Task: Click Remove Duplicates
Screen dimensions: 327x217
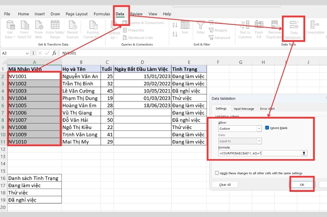Action: coord(274,30)
